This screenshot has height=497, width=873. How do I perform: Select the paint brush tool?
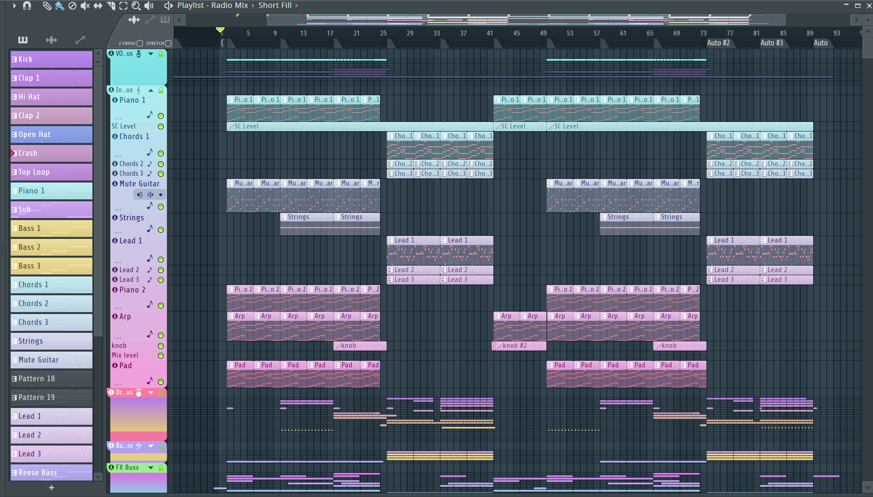[x=59, y=5]
